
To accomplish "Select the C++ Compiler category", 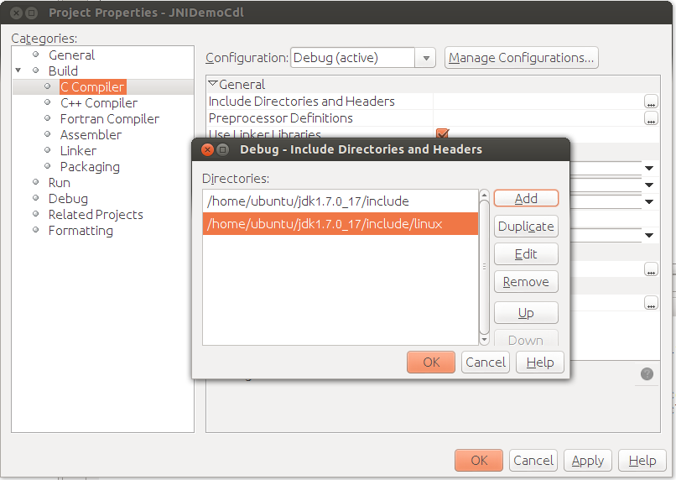I will click(x=98, y=102).
